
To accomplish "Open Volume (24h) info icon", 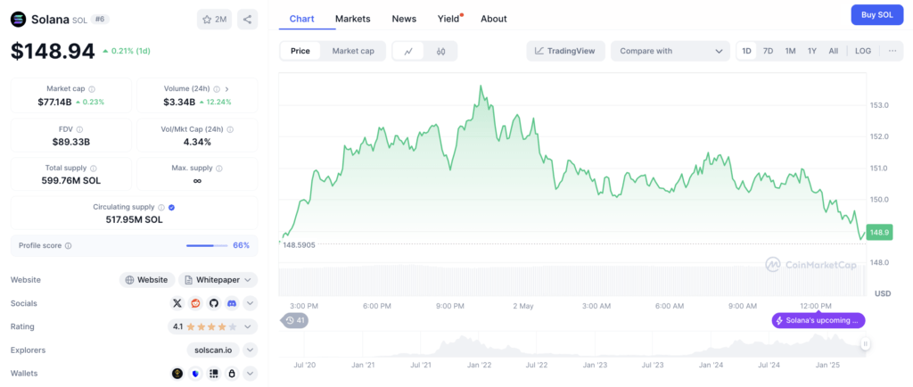I will (217, 89).
